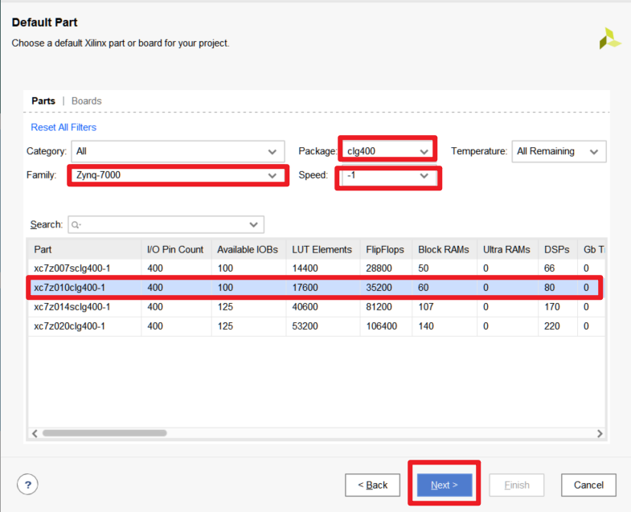Go to previous page with Back
This screenshot has width=631, height=512.
[373, 485]
